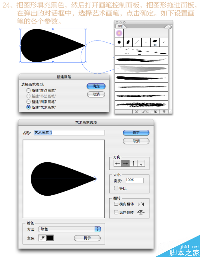The height and width of the screenshot is (257, 200).
Task: Select the thin diagonal line brush
Action: click(x=137, y=42)
